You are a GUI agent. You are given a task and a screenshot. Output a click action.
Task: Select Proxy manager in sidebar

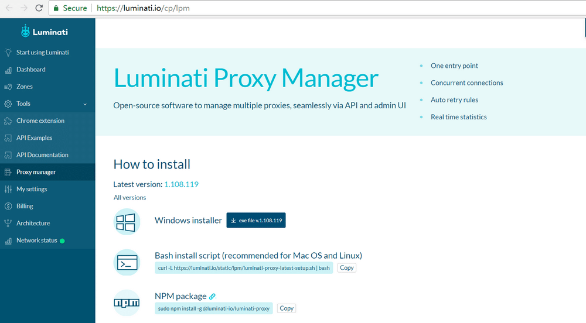pos(36,172)
